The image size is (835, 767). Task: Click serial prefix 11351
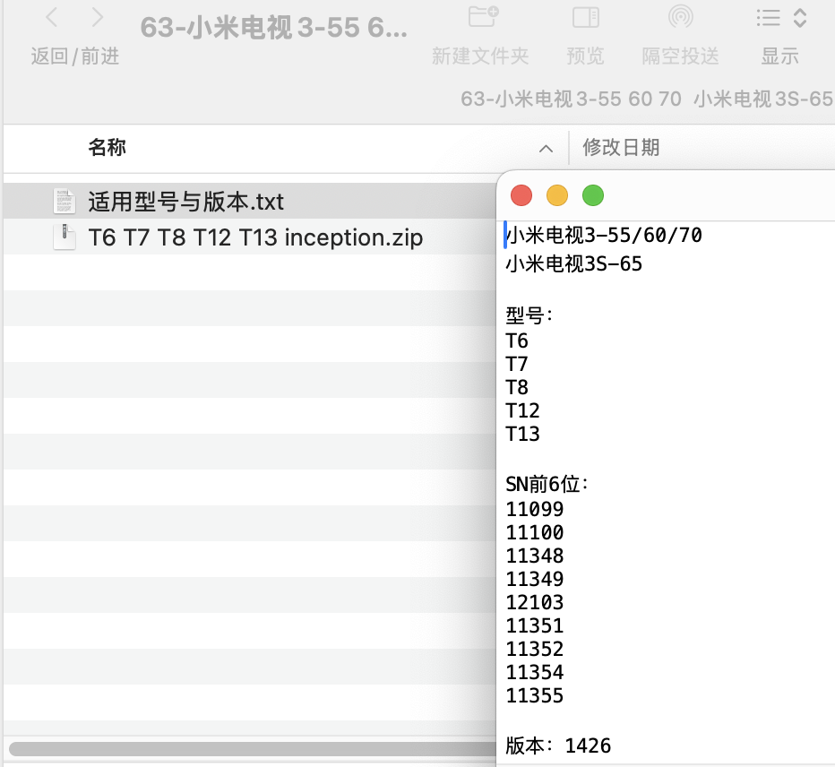tap(535, 625)
